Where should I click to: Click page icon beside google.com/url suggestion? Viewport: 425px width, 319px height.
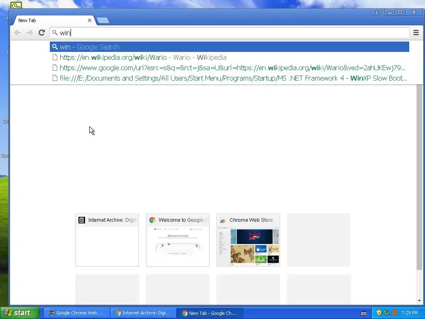(x=55, y=68)
